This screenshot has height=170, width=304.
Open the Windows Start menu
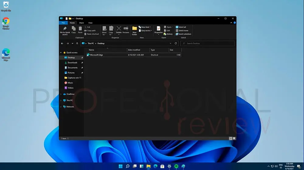120,166
